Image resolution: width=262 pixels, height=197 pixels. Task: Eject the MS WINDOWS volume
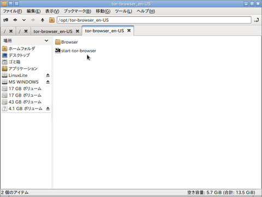pyautogui.click(x=48, y=82)
